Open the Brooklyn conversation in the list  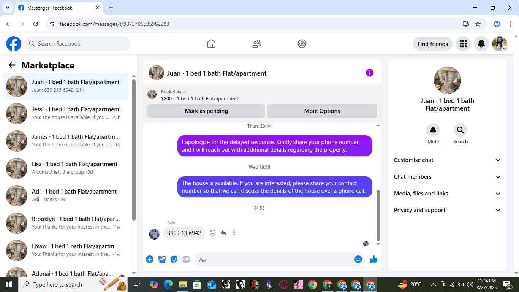[x=66, y=223]
